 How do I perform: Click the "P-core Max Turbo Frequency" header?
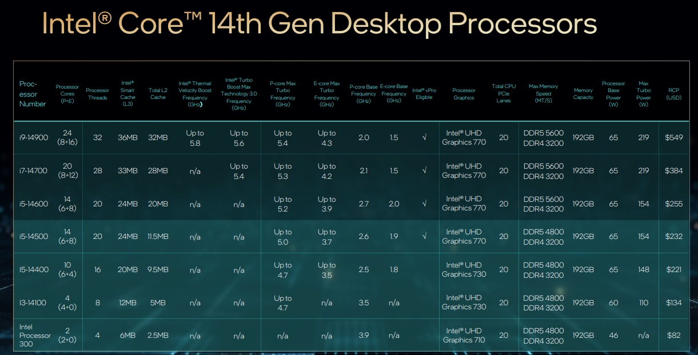tap(283, 94)
